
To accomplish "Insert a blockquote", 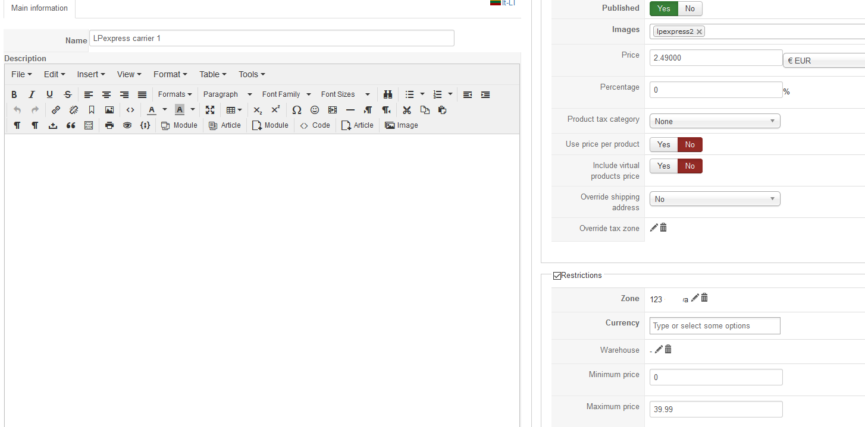I will coord(71,125).
